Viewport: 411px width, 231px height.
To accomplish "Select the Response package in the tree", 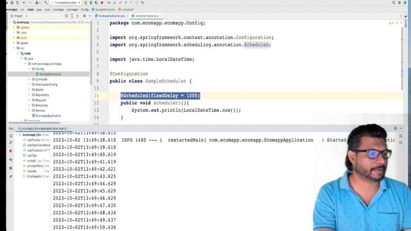I will [x=40, y=105].
